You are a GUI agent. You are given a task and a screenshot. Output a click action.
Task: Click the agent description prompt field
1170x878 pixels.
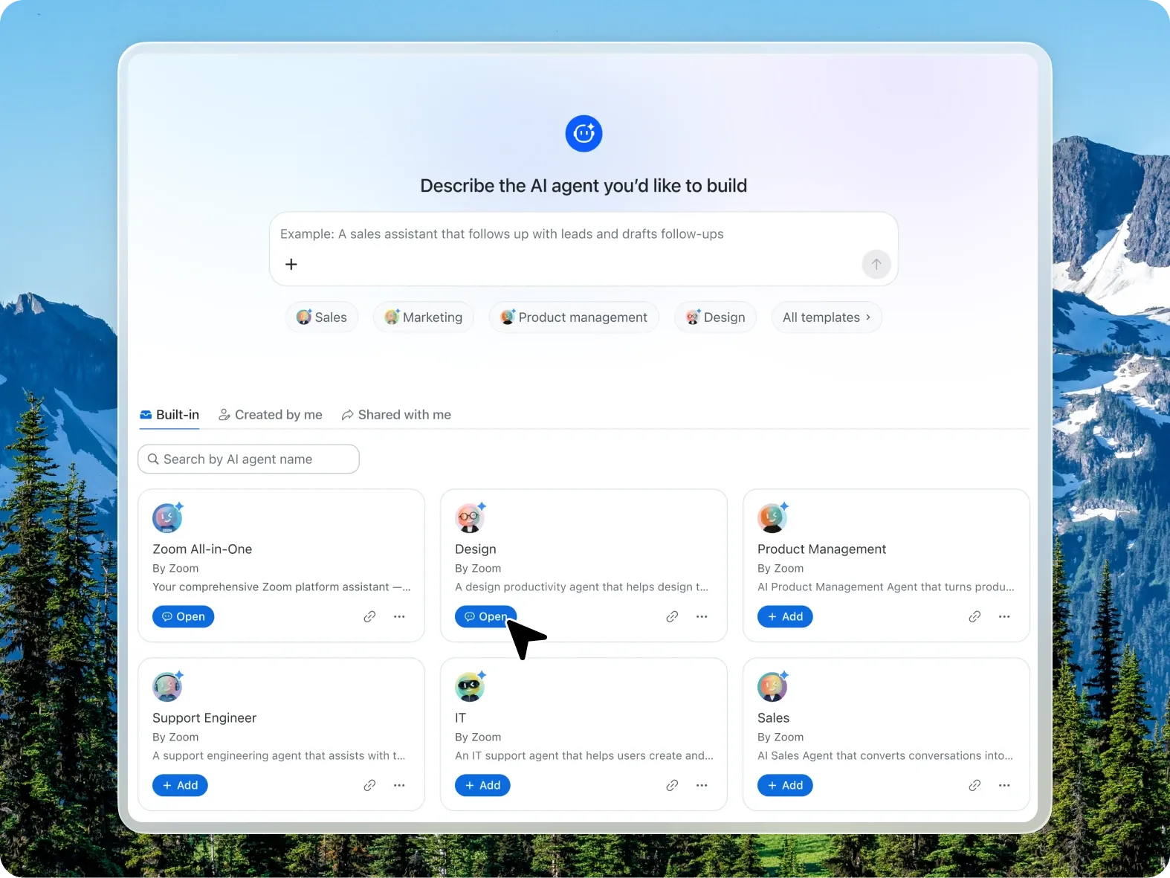(x=584, y=249)
